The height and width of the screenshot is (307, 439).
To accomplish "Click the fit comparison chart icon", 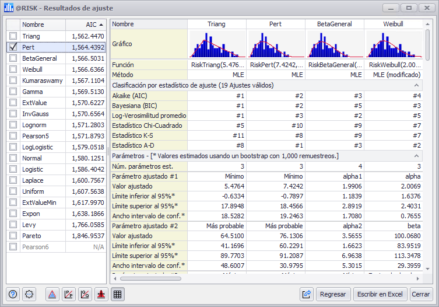I will point(52,295).
